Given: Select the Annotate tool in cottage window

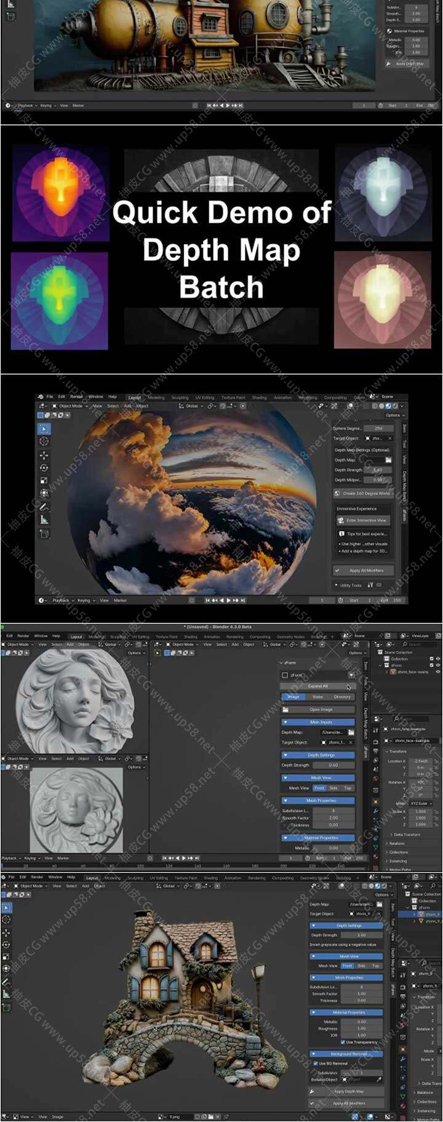Looking at the screenshot, I should [7, 982].
